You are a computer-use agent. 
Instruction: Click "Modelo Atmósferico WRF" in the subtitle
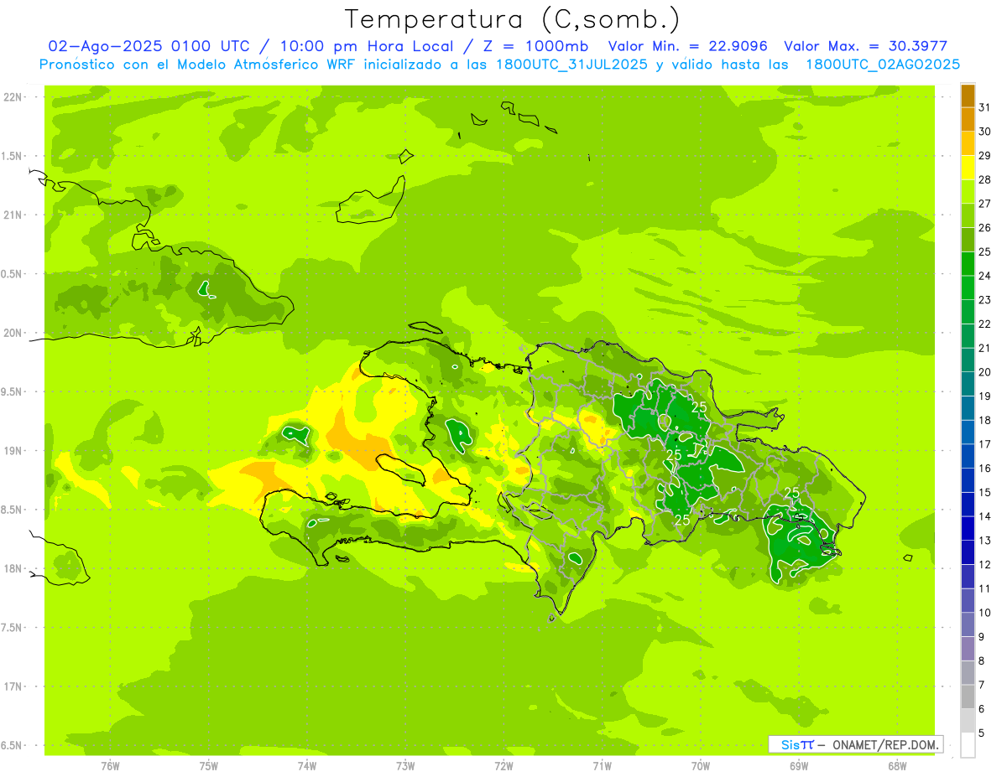click(268, 65)
